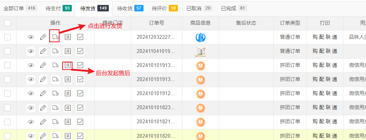Print 配 sheet for order 202412032227
The height and width of the screenshot is (140, 366).
click(x=322, y=37)
